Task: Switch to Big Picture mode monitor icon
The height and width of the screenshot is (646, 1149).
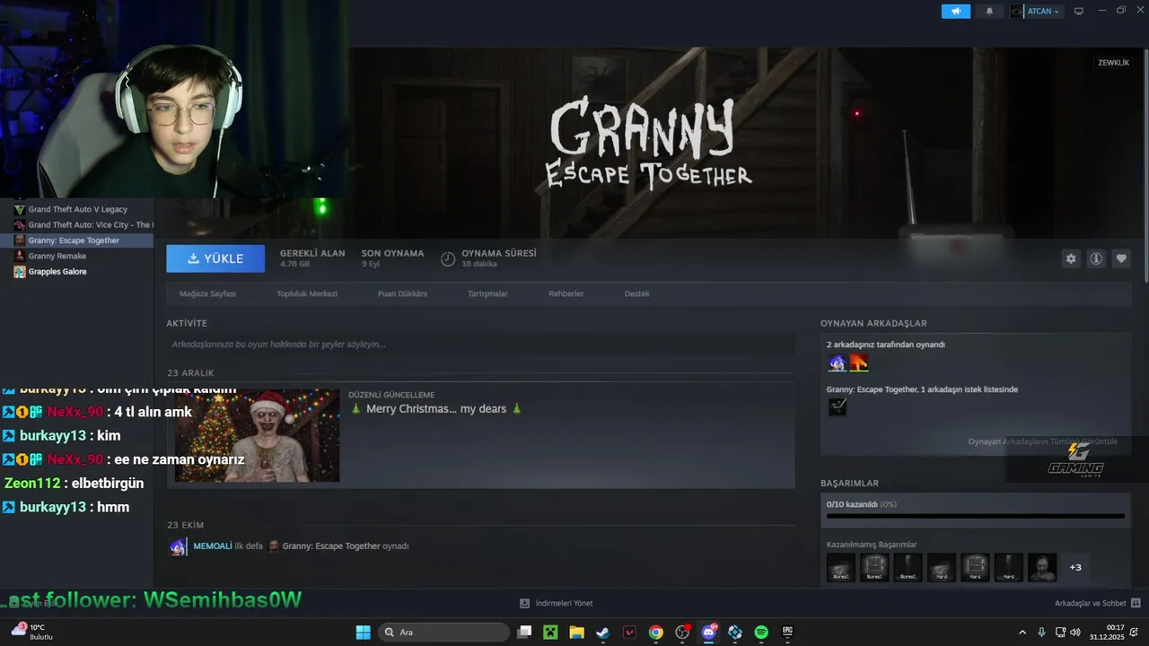Action: 1079,11
